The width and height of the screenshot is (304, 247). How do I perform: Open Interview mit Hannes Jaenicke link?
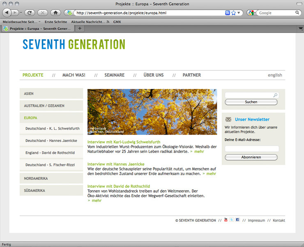[x=116, y=164]
